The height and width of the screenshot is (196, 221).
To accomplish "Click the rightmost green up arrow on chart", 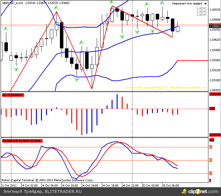I will (162, 3).
